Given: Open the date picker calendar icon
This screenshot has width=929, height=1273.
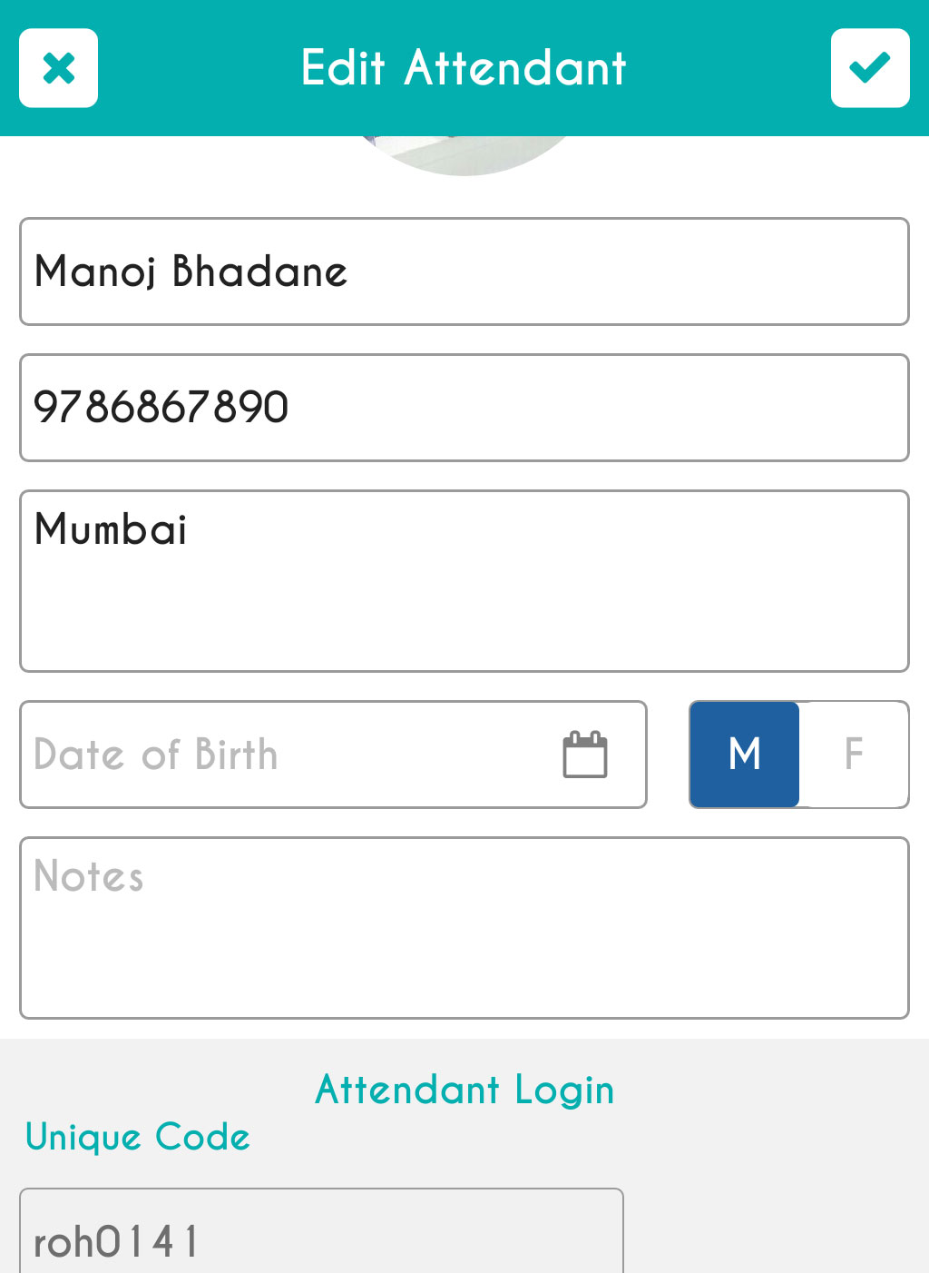Looking at the screenshot, I should tap(585, 755).
